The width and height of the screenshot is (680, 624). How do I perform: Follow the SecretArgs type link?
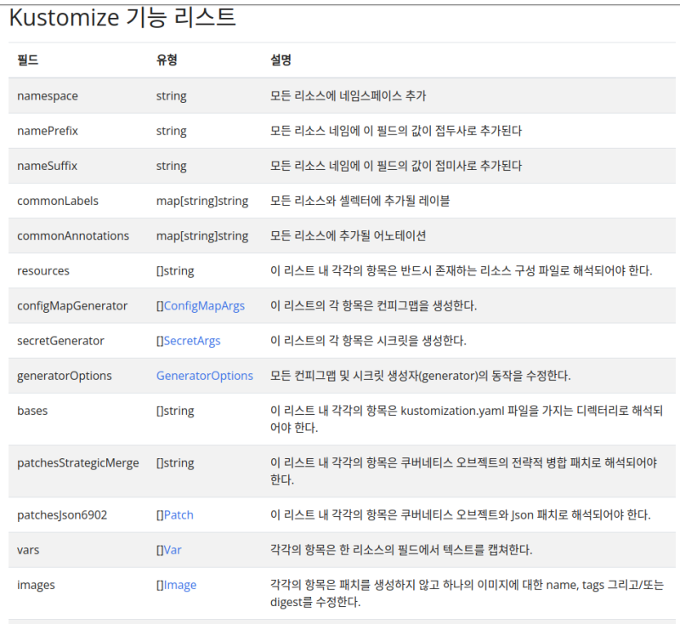tap(191, 341)
